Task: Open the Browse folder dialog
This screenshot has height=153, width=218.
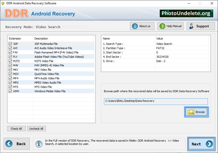Action: [x=196, y=112]
